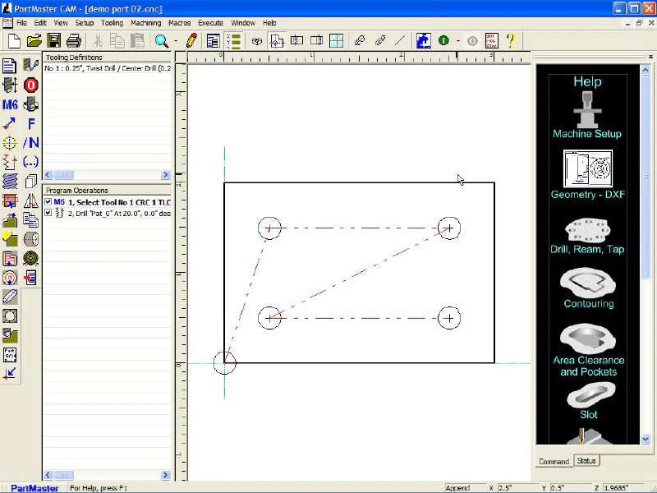Select the mirror triangles icon

click(30, 200)
